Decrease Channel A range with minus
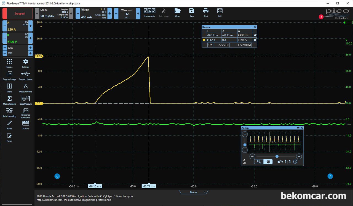 coord(5,26)
